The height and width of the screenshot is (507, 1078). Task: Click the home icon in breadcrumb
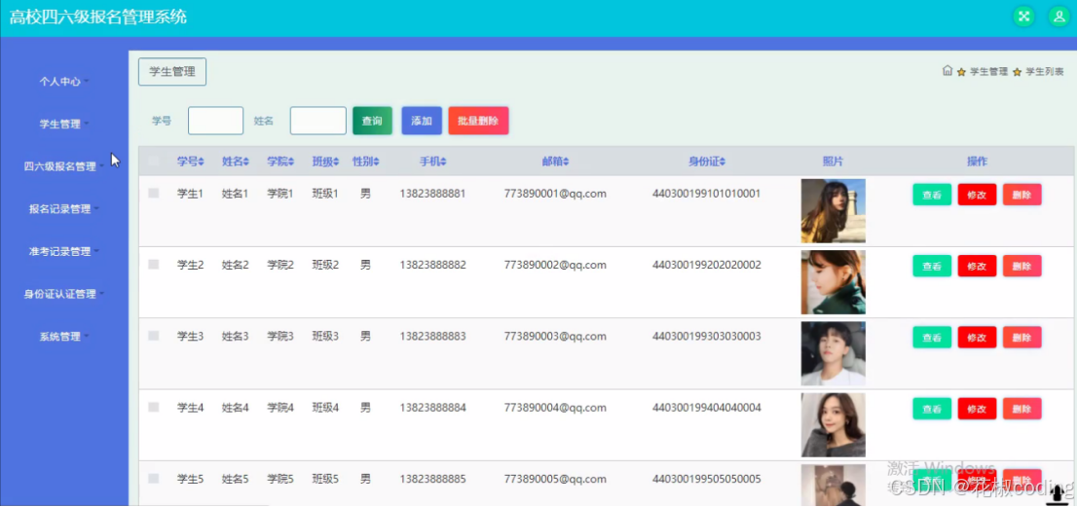(948, 70)
